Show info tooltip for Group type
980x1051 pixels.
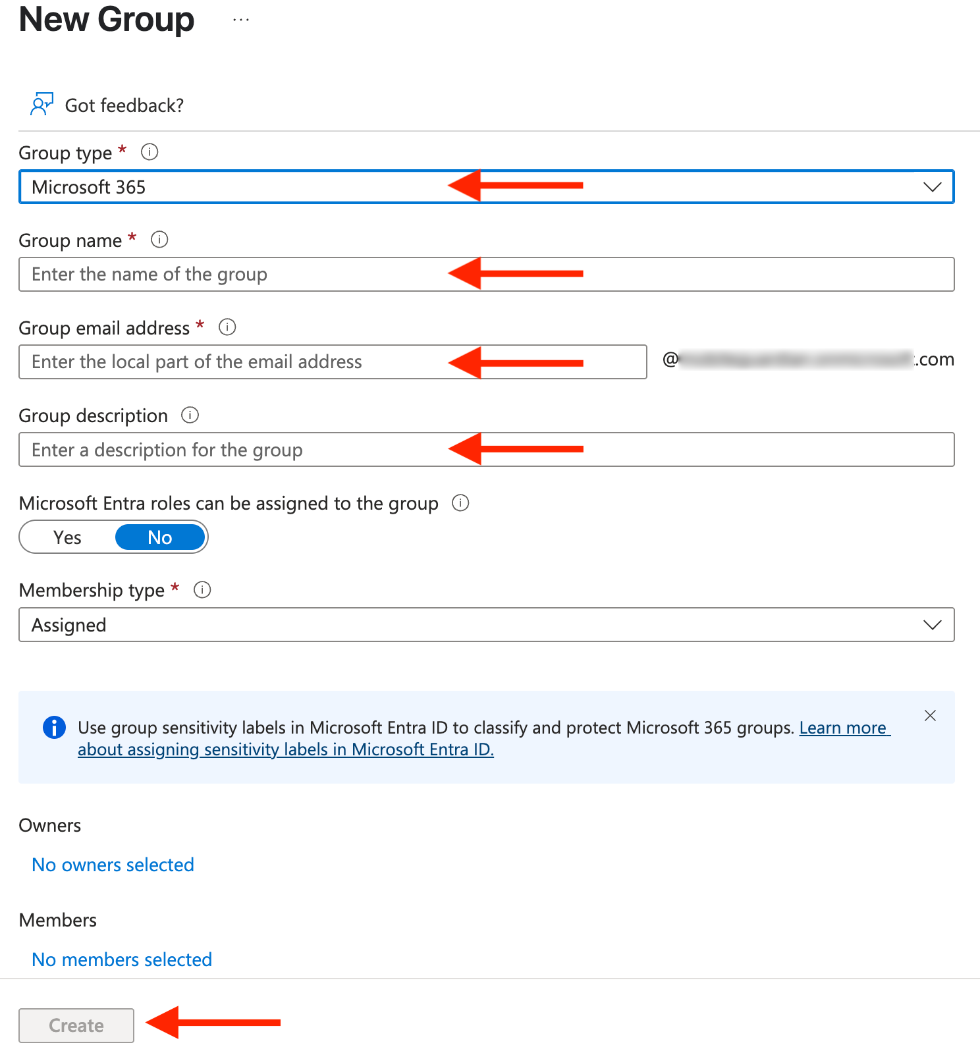tap(150, 152)
